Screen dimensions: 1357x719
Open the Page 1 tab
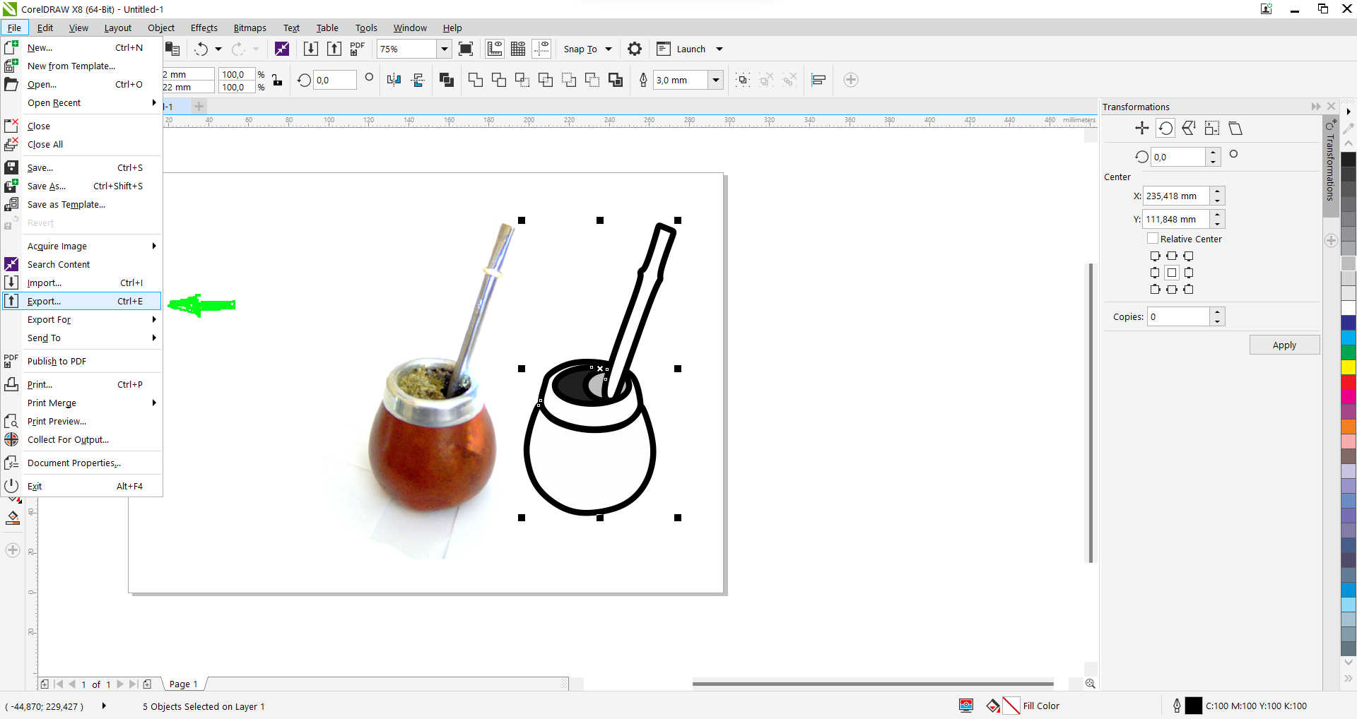(x=183, y=684)
